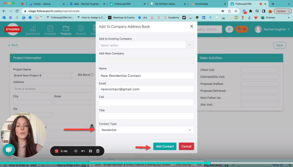Go Back to the project list

[13, 45]
